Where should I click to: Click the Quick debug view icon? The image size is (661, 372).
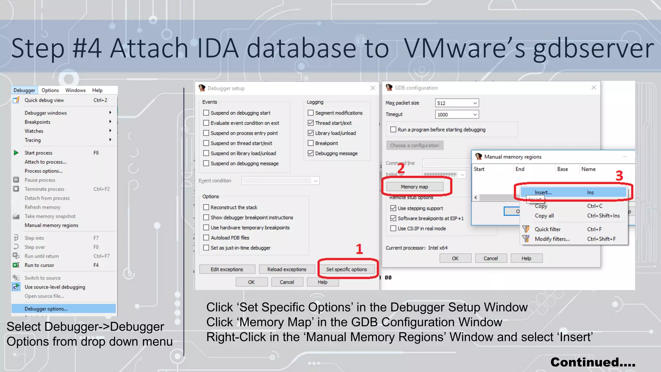(16, 100)
